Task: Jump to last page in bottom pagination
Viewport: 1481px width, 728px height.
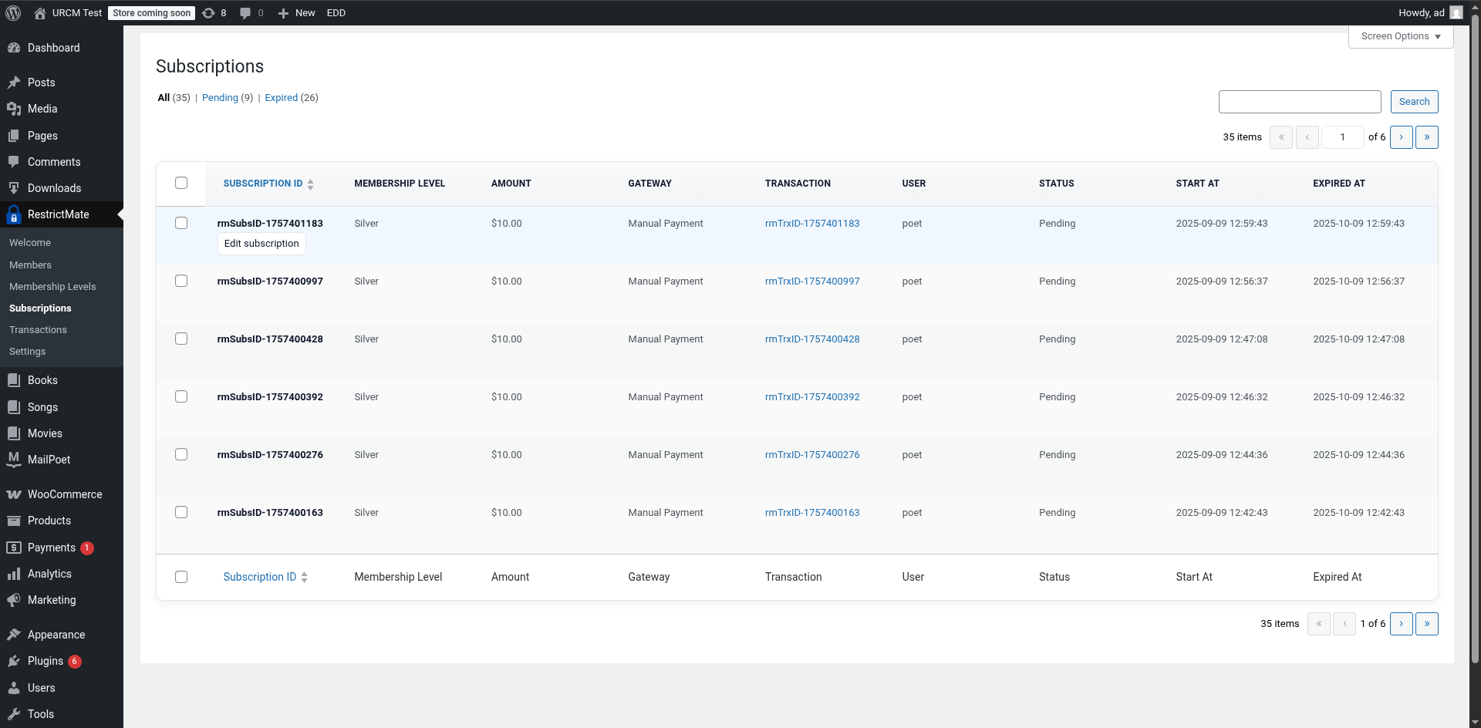Action: (1427, 624)
